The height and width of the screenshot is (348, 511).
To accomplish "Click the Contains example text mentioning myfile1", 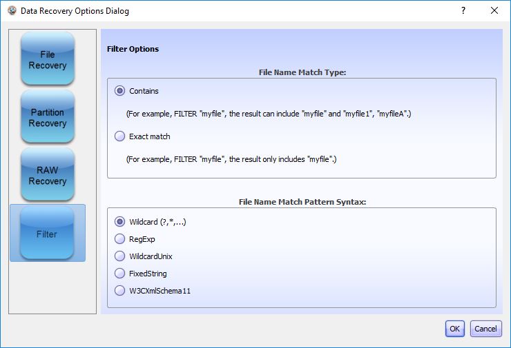I will tap(269, 114).
